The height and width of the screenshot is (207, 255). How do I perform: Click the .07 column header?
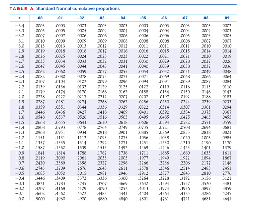(185, 18)
